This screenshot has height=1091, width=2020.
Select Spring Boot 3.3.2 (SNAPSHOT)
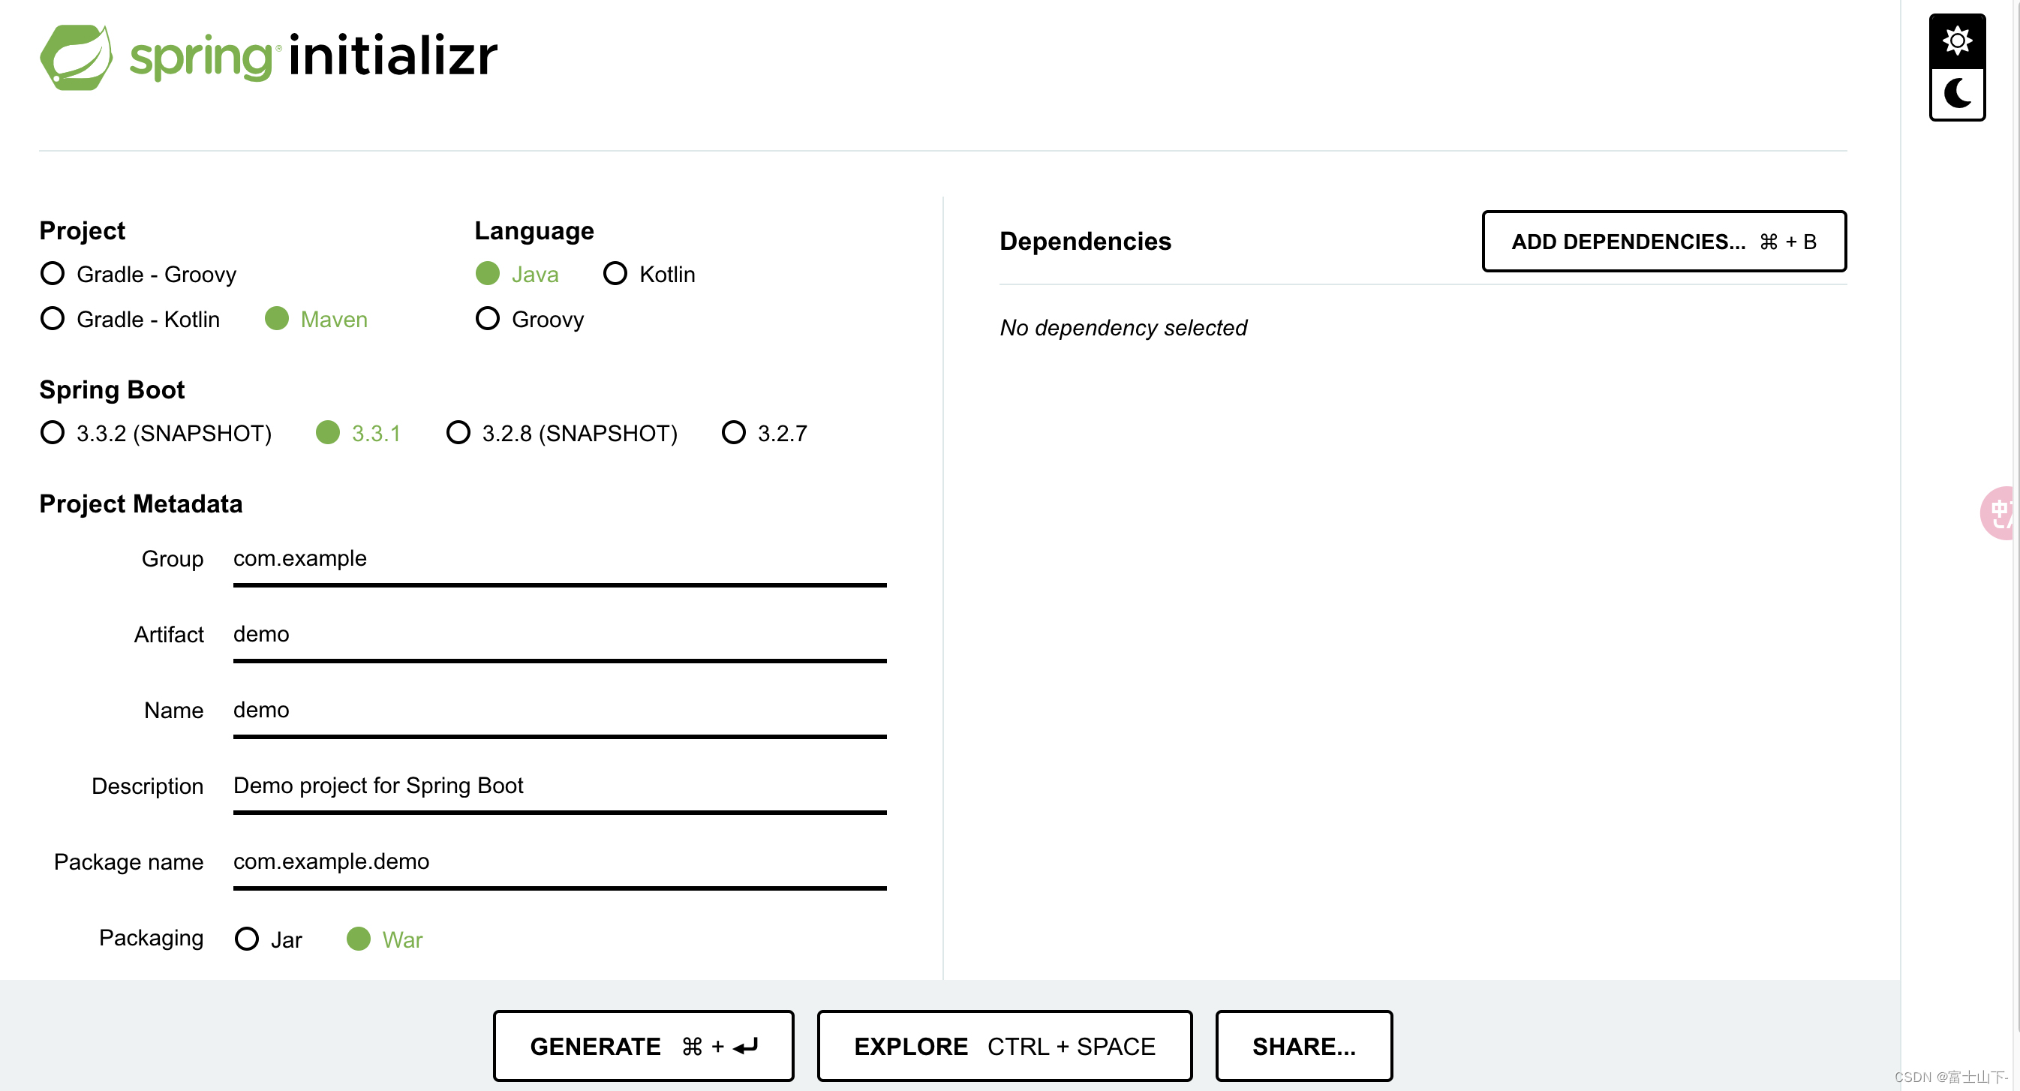[x=52, y=432]
